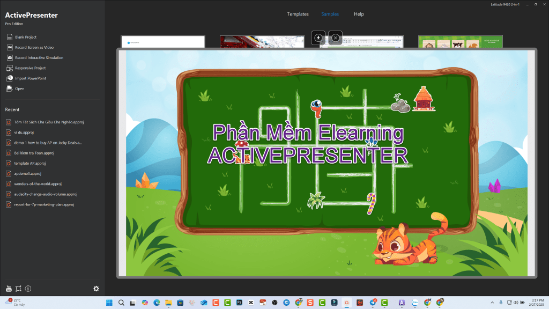Click the capture frame icon beside YouTube

point(18,289)
